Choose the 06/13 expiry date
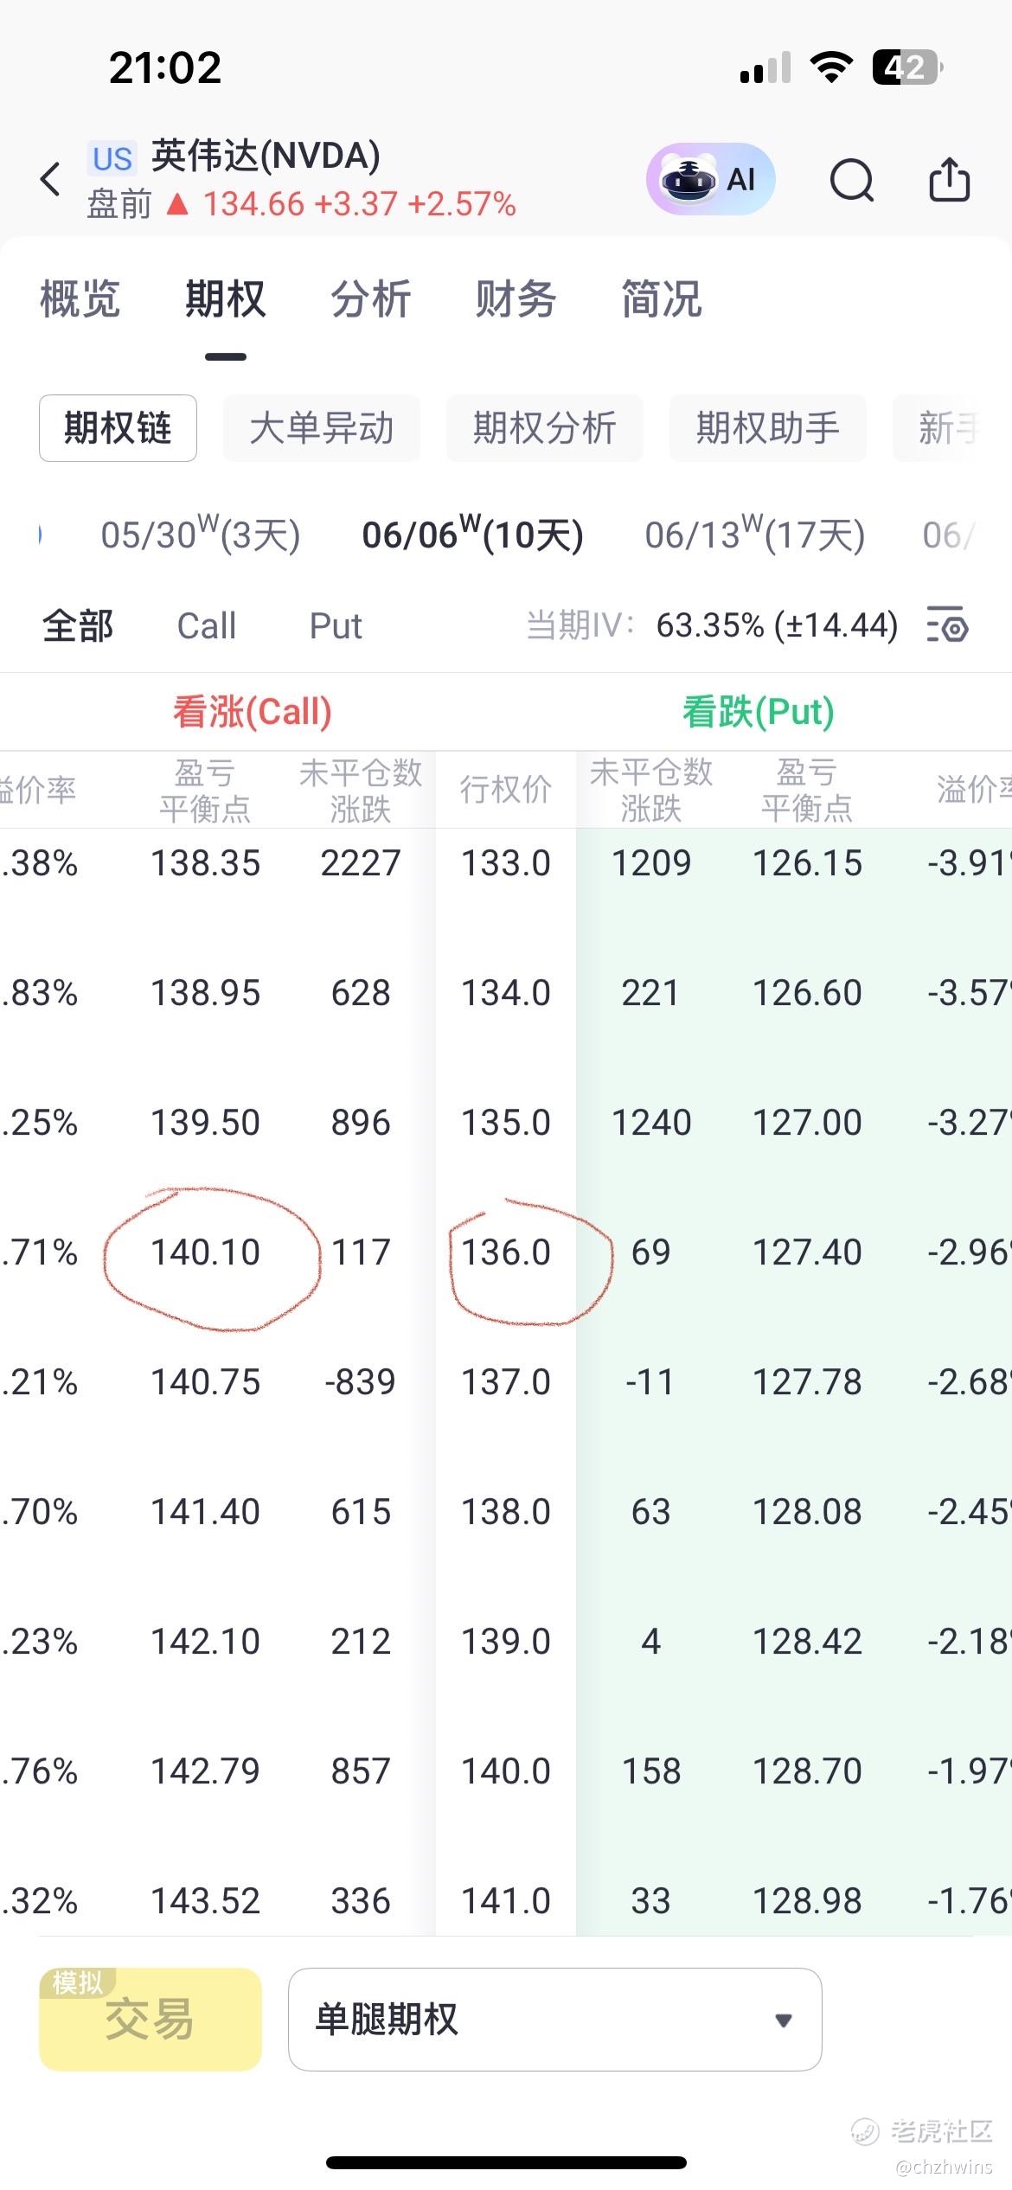Screen dimensions: 1012x2190 coord(754,535)
